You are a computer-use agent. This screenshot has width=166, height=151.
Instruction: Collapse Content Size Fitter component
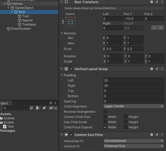click(x=62, y=135)
